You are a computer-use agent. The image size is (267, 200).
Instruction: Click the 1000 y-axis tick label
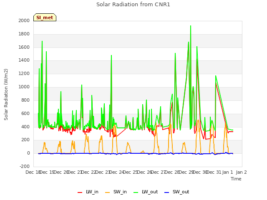point(24,87)
